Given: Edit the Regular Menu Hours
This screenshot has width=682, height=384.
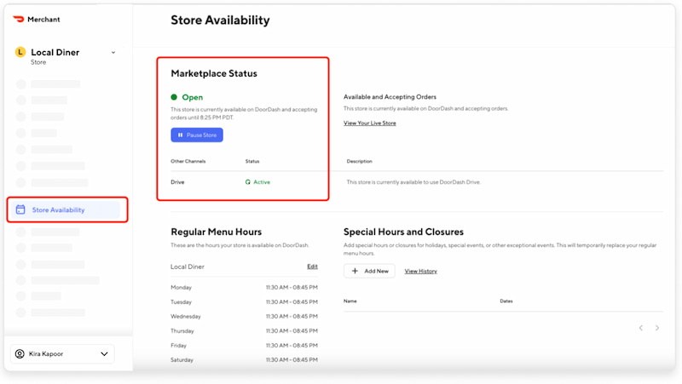Looking at the screenshot, I should point(312,267).
